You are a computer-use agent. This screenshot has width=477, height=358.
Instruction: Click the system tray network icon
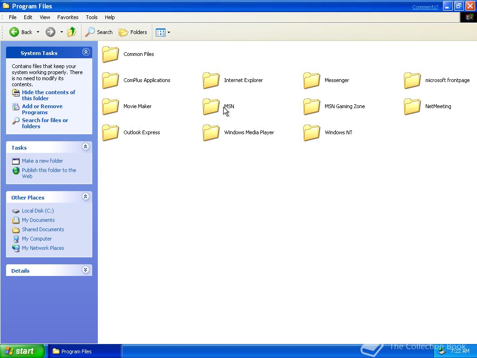(442, 352)
